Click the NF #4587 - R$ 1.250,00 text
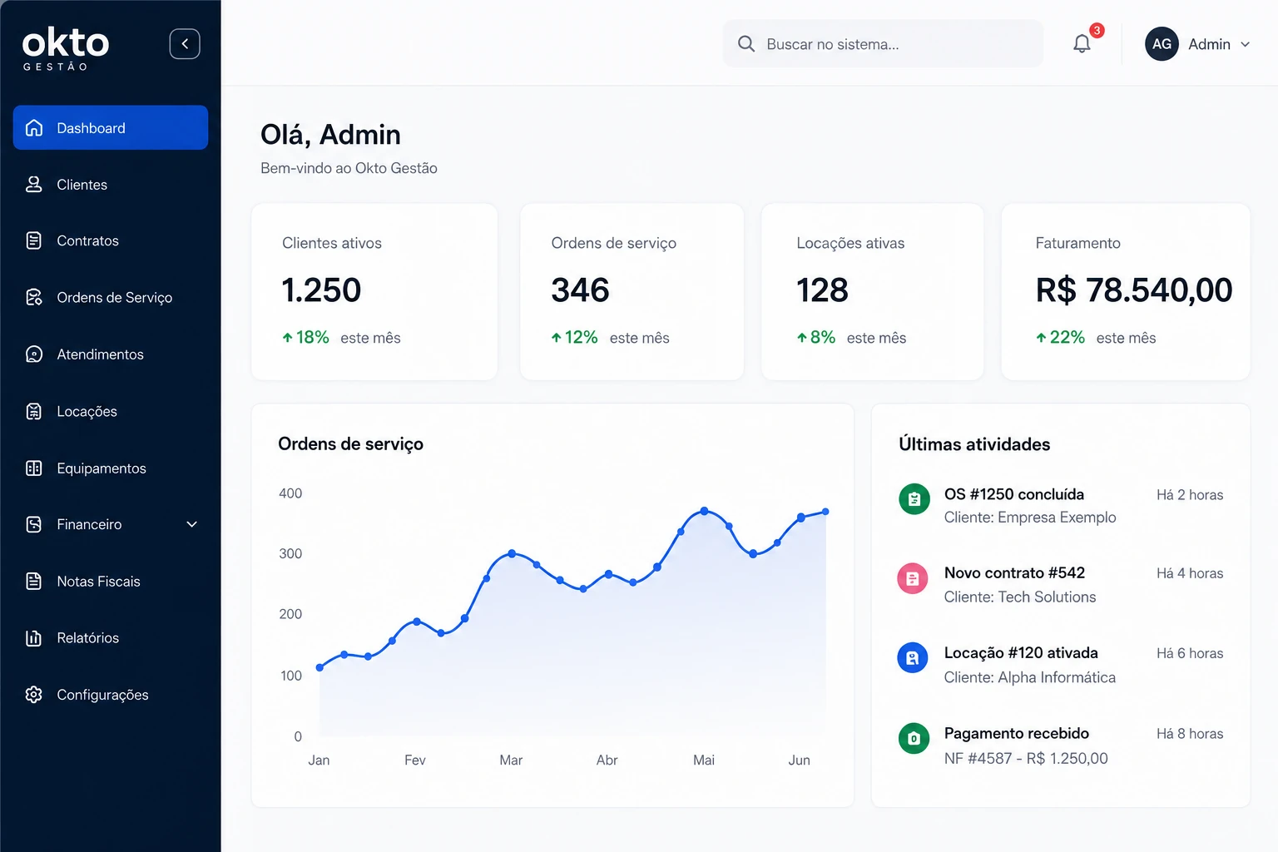1278x852 pixels. (1026, 758)
